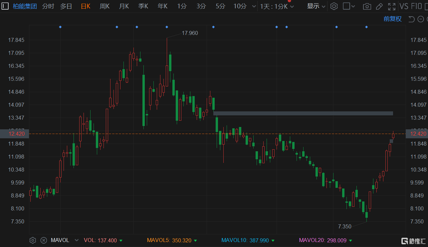Open VS stock comparison
This screenshot has height=247, width=428.
[x=404, y=6]
